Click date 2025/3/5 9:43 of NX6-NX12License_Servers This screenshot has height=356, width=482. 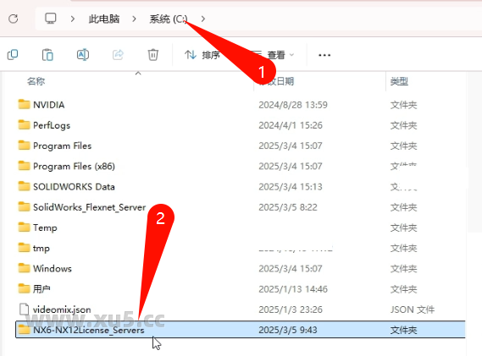pos(288,331)
